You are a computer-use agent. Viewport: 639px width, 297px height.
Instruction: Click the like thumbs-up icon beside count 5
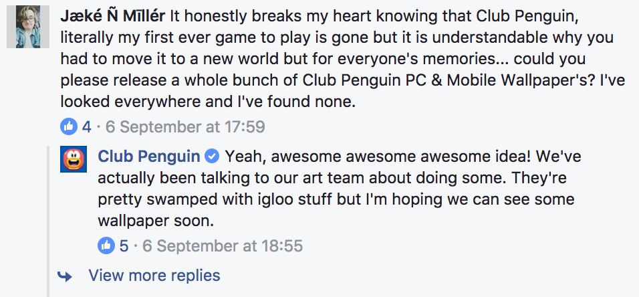coord(106,246)
